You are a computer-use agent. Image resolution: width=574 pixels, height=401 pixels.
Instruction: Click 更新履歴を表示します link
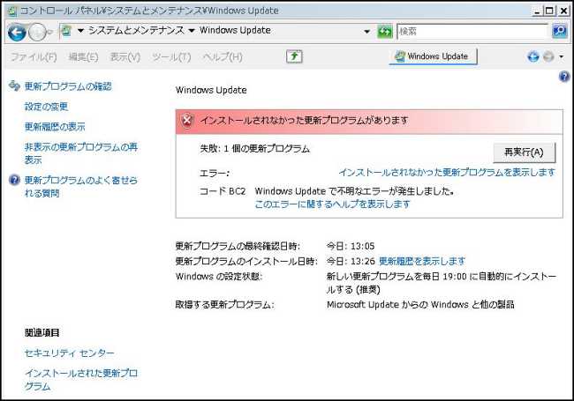[422, 261]
